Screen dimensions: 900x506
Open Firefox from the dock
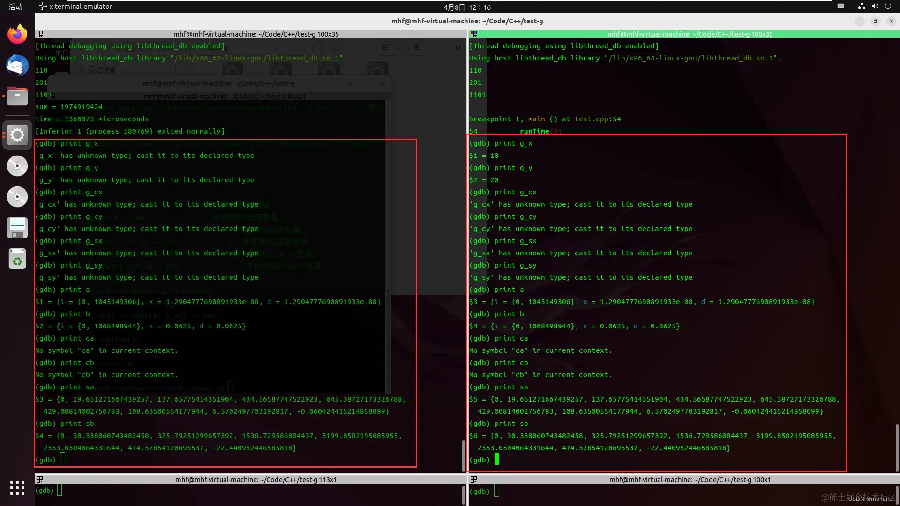(17, 34)
